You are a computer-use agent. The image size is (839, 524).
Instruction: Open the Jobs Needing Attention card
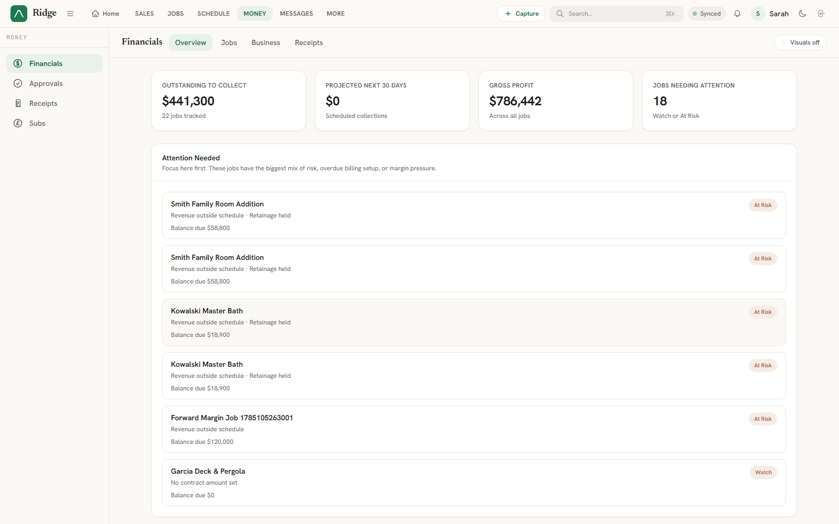click(x=719, y=101)
